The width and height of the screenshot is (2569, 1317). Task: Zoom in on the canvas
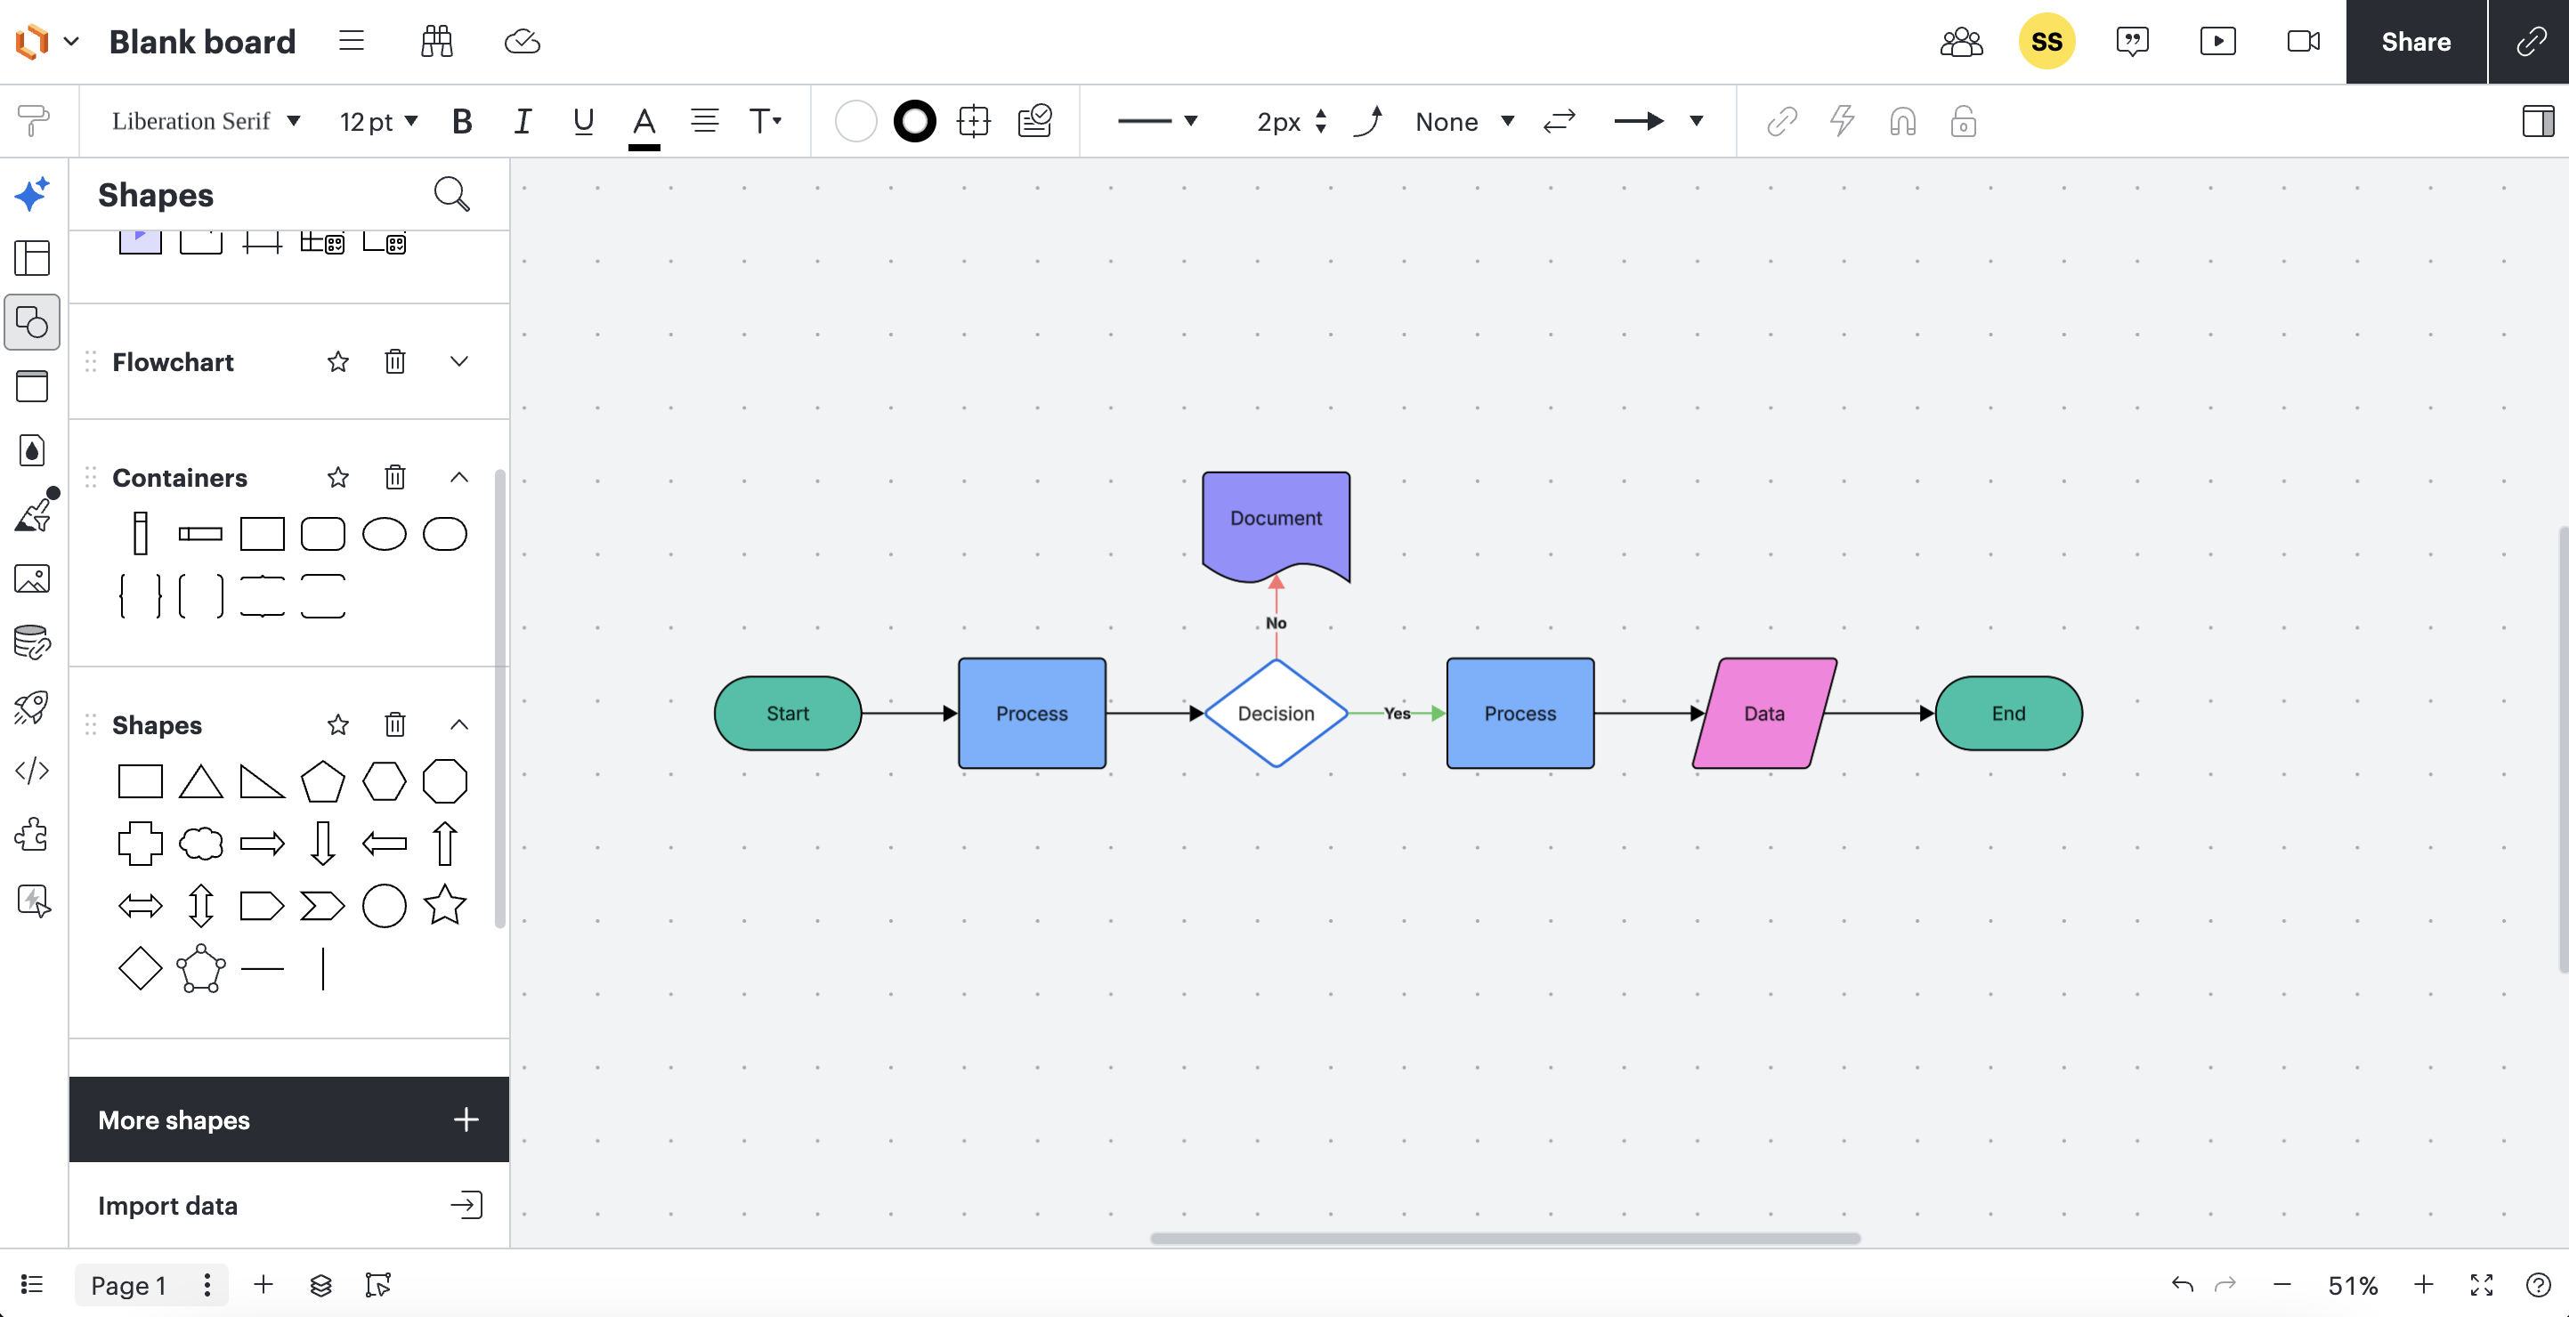2423,1284
